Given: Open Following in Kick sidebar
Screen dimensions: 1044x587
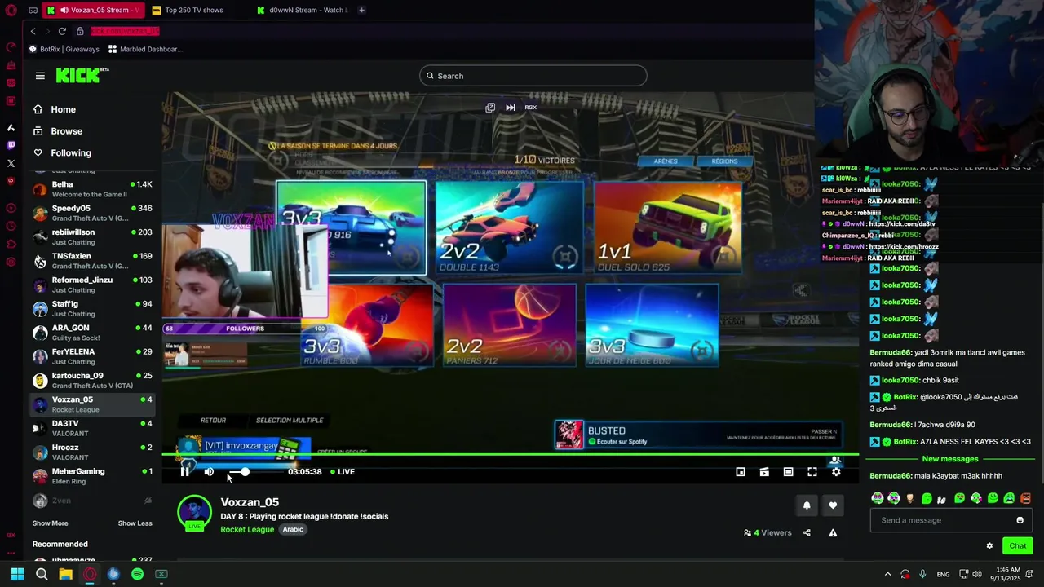Looking at the screenshot, I should pos(62,153).
